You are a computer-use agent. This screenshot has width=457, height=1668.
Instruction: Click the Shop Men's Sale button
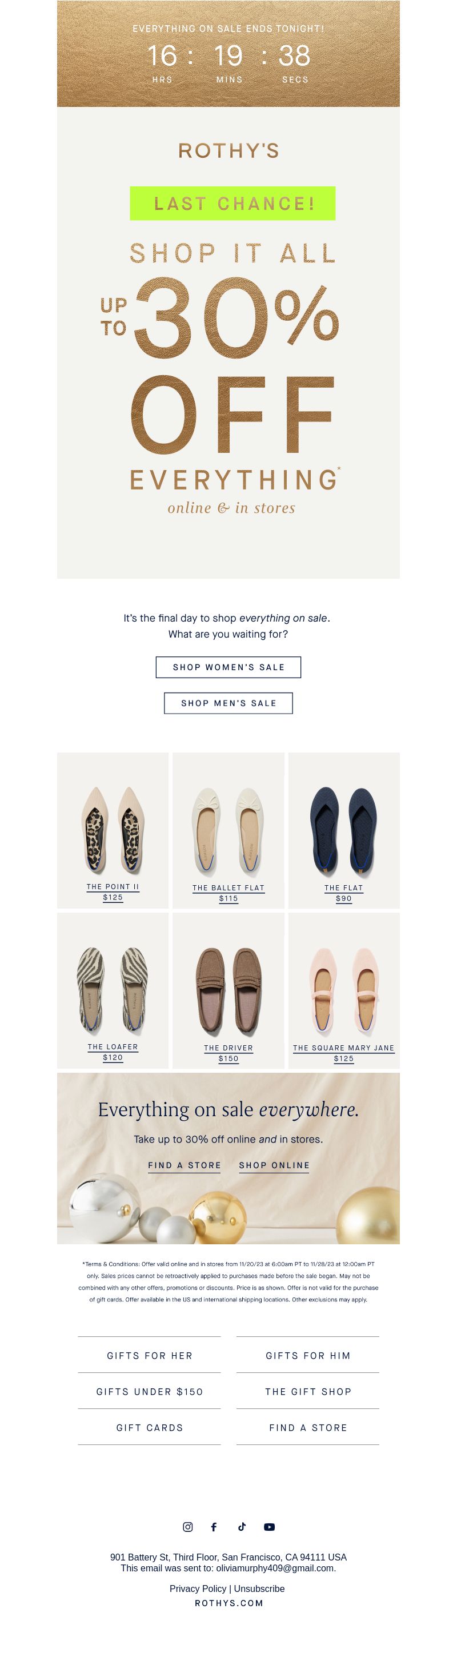[228, 703]
